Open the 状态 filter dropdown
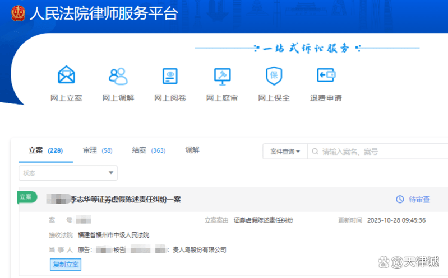 [x=68, y=173]
